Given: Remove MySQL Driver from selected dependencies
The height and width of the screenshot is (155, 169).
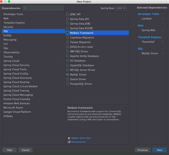Looking at the screenshot, I should 163,53.
